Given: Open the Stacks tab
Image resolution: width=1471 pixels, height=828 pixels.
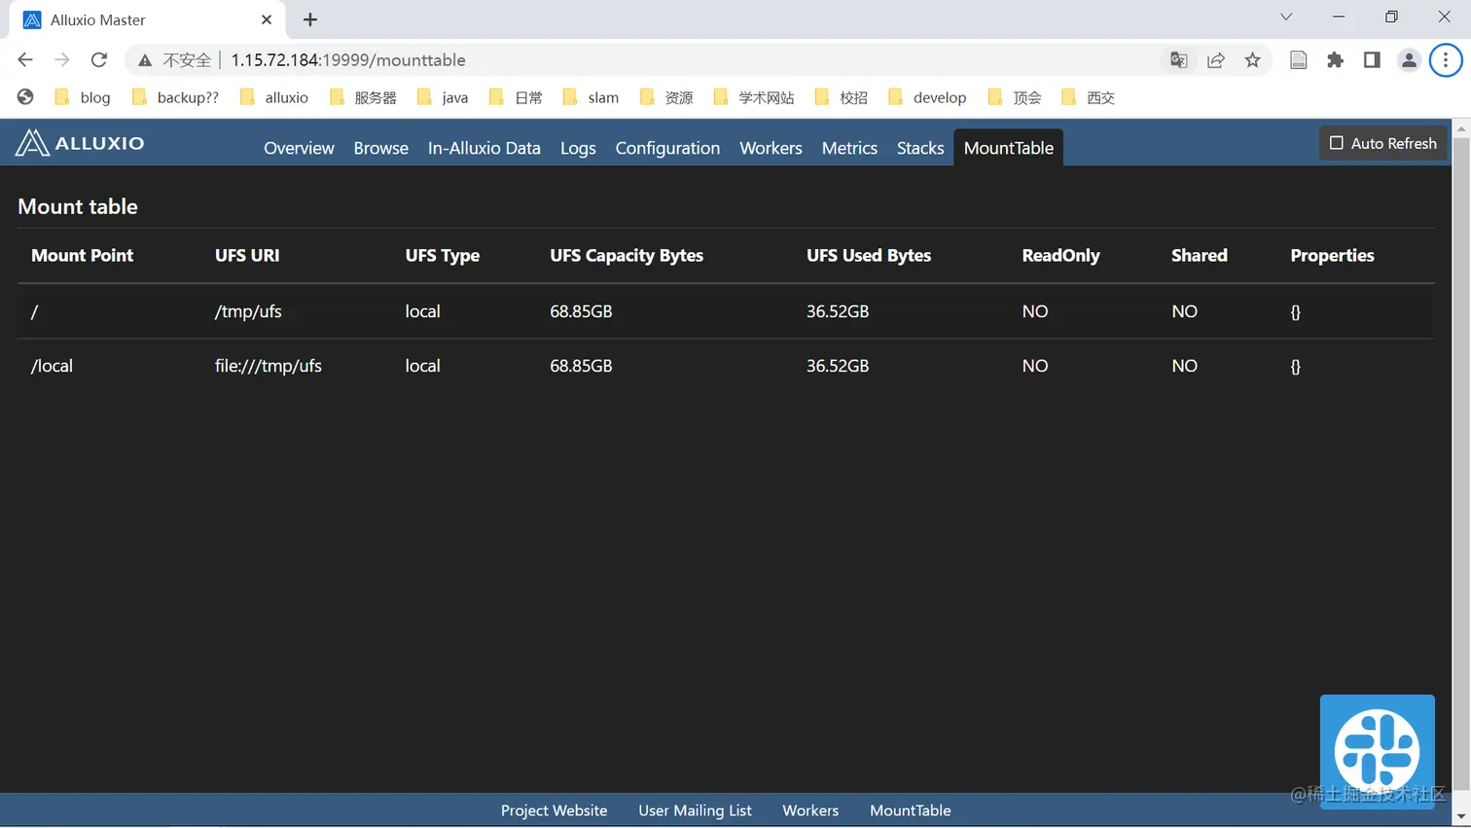Looking at the screenshot, I should 920,148.
